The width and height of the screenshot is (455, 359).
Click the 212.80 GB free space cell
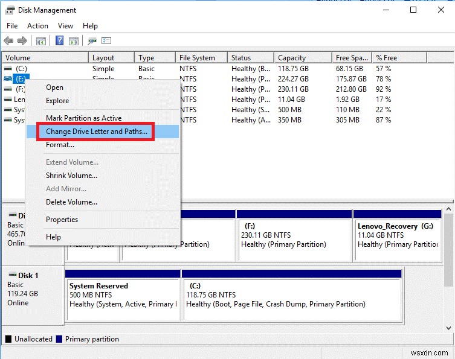[351, 89]
